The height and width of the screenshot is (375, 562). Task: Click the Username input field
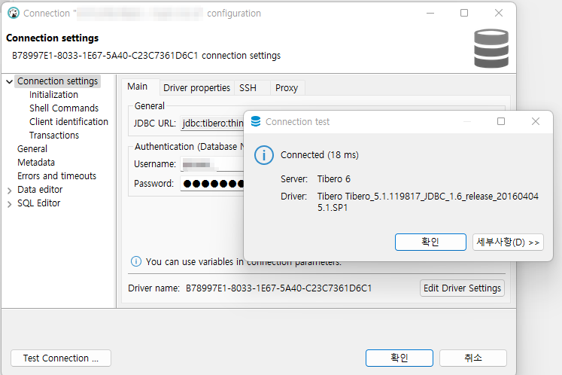[x=212, y=164]
